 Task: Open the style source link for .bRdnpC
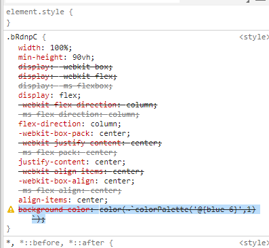pos(254,37)
